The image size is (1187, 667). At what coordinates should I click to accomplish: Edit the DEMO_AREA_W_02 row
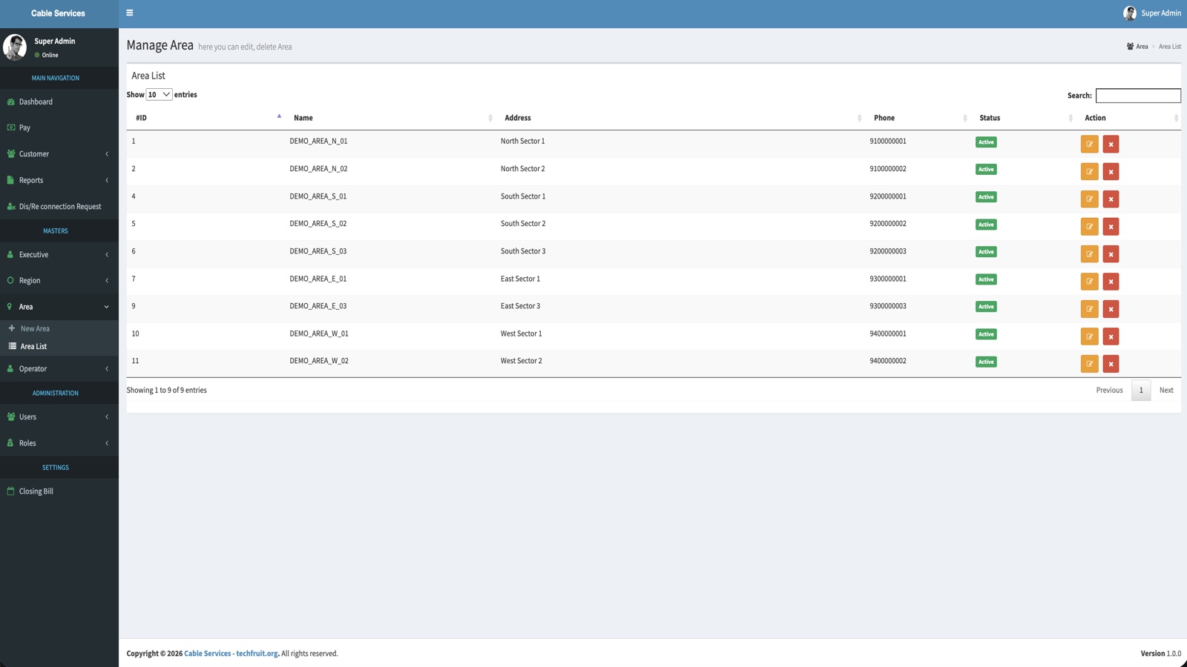click(x=1089, y=363)
